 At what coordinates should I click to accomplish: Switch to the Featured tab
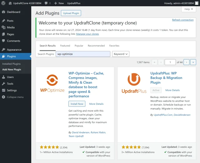pos(65,46)
